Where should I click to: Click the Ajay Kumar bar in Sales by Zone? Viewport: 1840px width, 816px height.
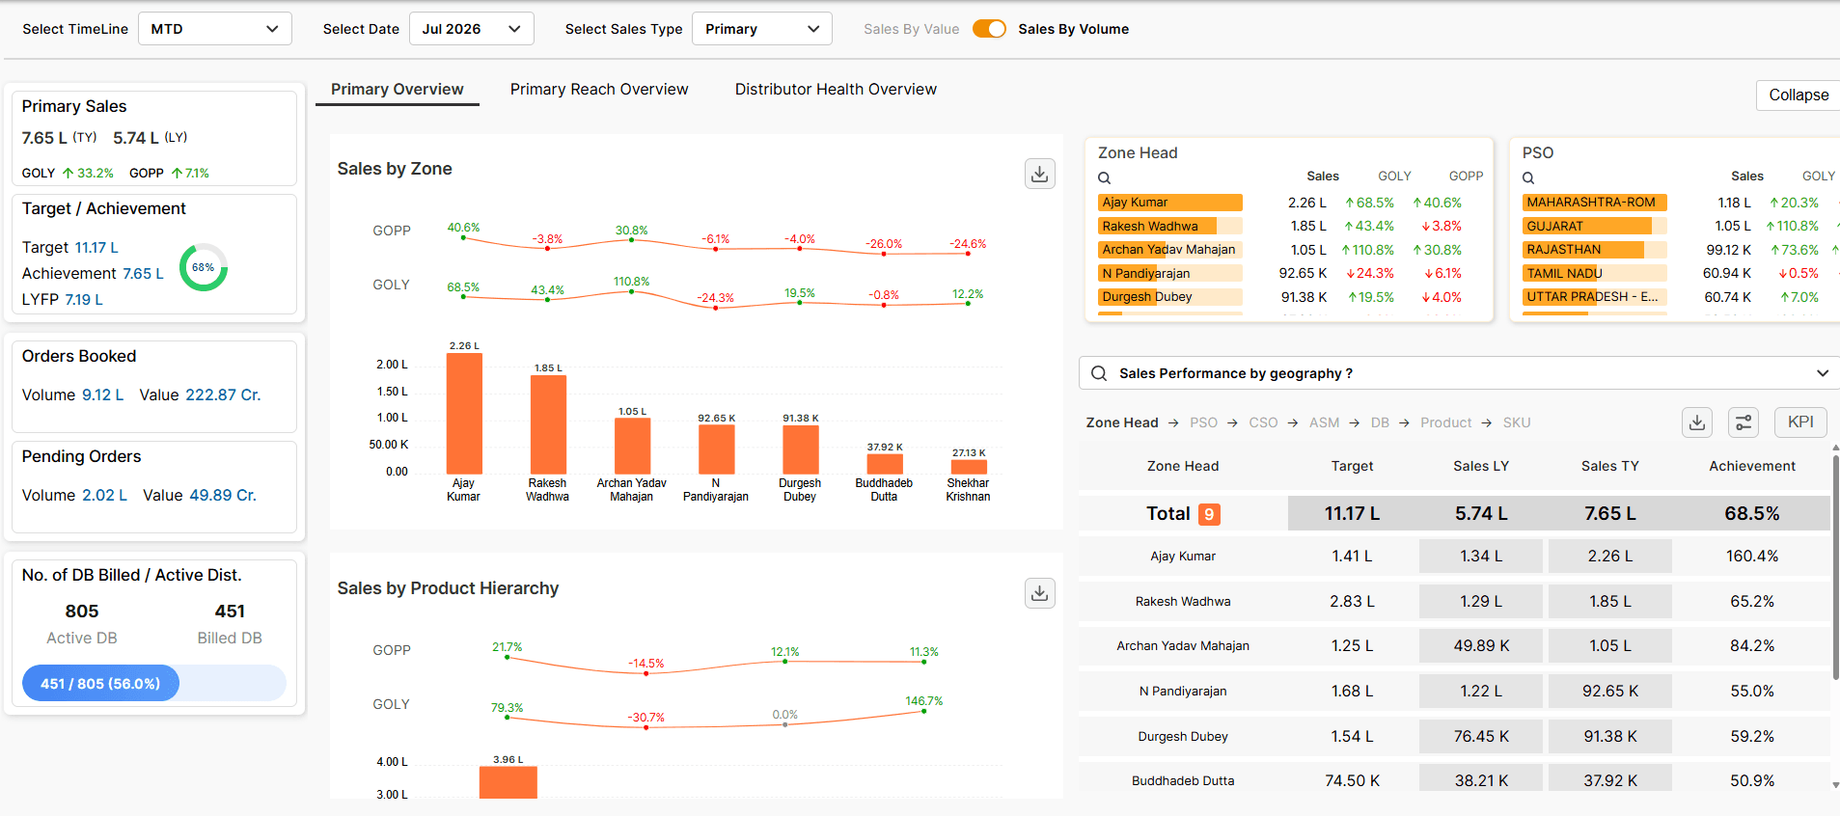464,414
